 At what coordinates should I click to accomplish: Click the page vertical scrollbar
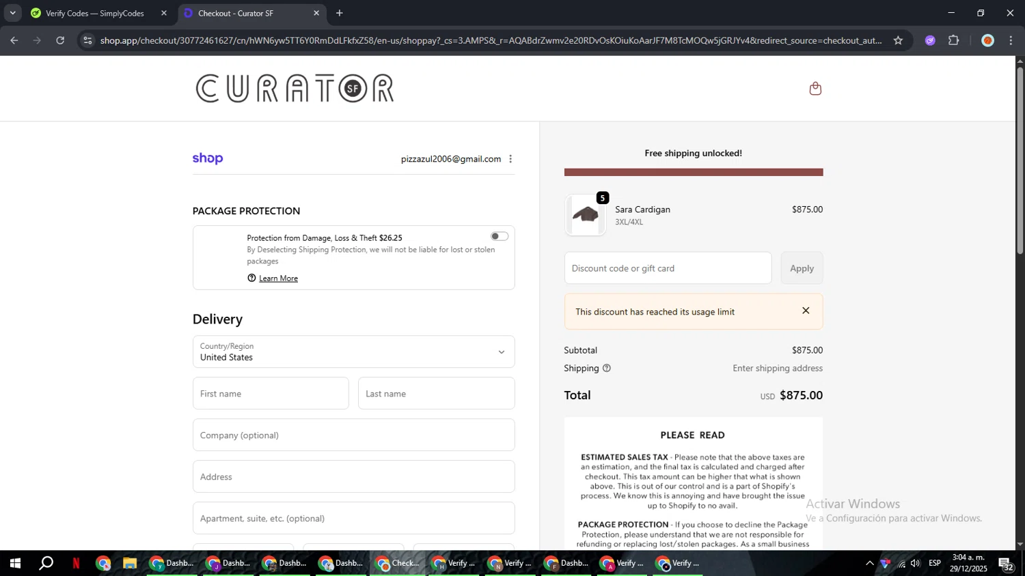tap(1020, 161)
